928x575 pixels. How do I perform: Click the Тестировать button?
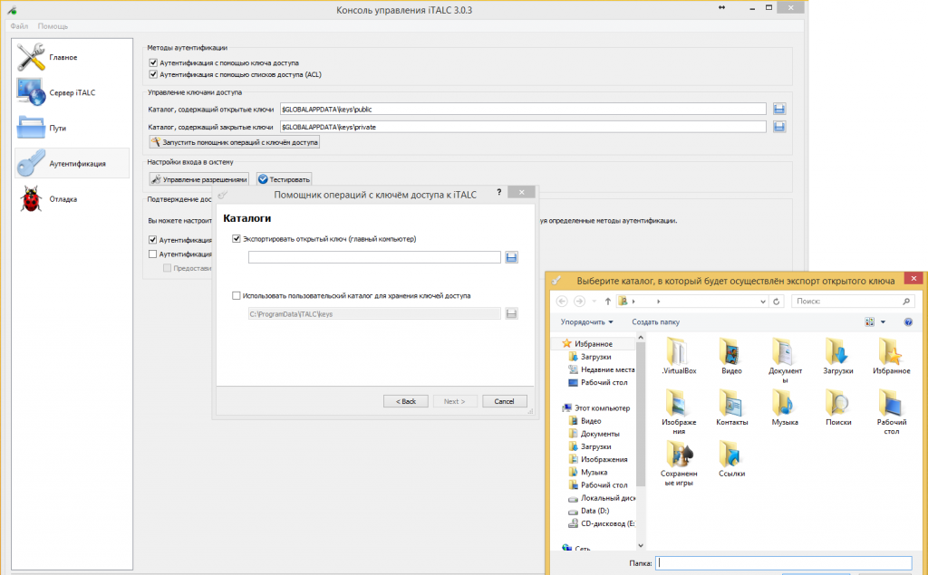click(x=284, y=179)
